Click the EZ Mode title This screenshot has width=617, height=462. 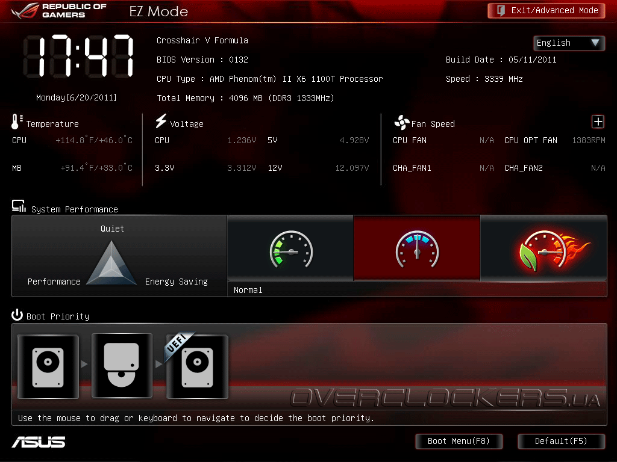click(158, 11)
